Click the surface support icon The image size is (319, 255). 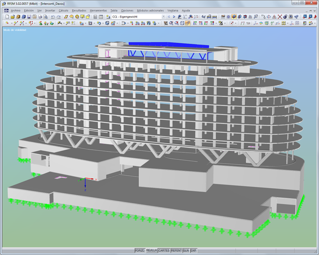(52, 23)
